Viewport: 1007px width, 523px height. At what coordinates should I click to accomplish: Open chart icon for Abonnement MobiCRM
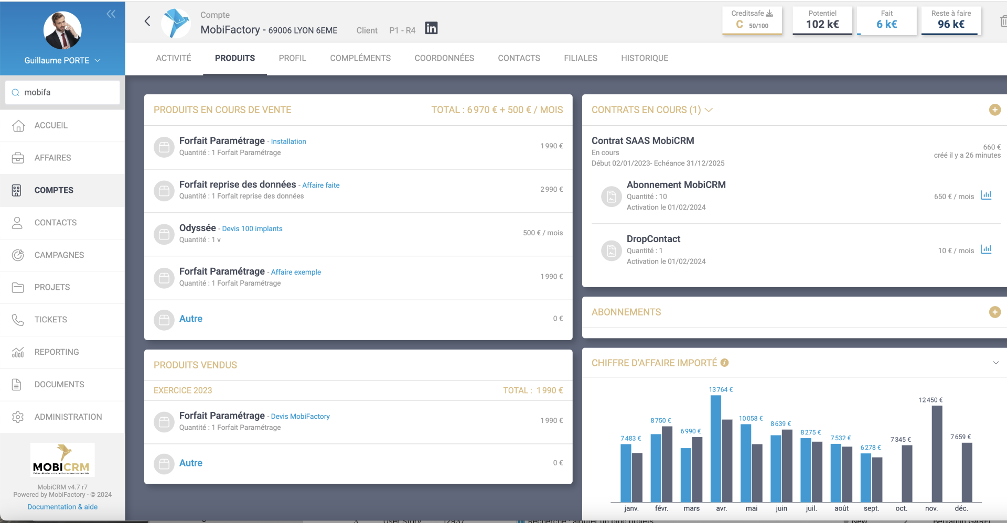tap(986, 195)
